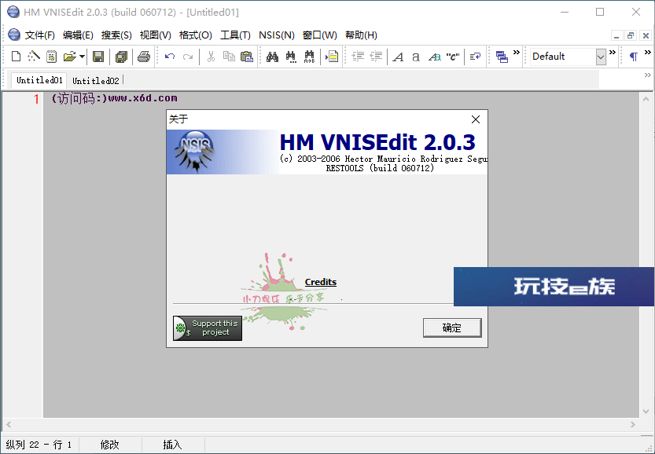655x454 pixels.
Task: Restore the inner document window
Action: click(x=631, y=35)
